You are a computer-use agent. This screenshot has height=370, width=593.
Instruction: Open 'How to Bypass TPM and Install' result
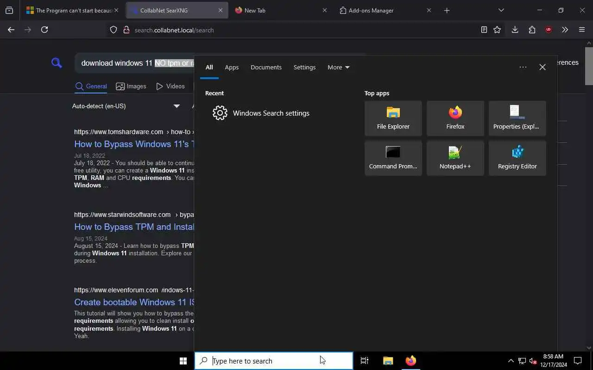tap(134, 227)
